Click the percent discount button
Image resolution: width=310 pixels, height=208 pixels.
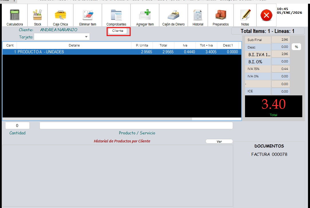(x=296, y=47)
